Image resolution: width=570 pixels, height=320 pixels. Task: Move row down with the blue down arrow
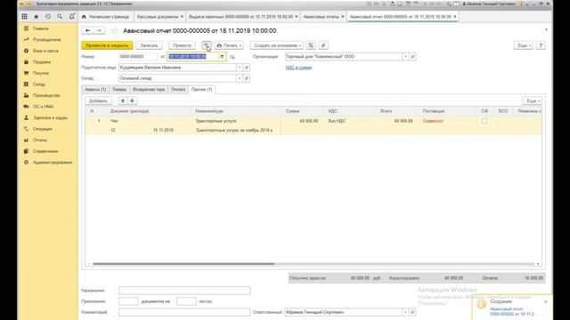[x=133, y=100]
